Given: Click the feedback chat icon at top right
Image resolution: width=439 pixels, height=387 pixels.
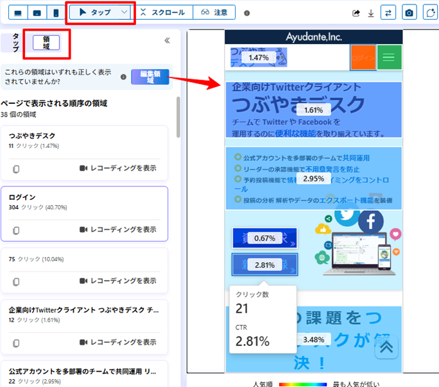Looking at the screenshot, I should pyautogui.click(x=431, y=13).
